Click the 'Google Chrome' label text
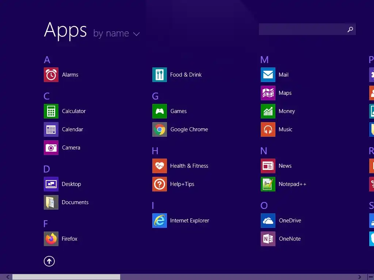The image size is (374, 280). [x=189, y=129]
